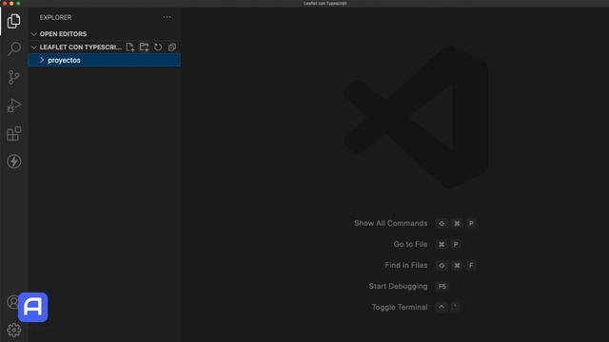Open the Manage gear settings
This screenshot has height=342, width=609.
click(14, 330)
